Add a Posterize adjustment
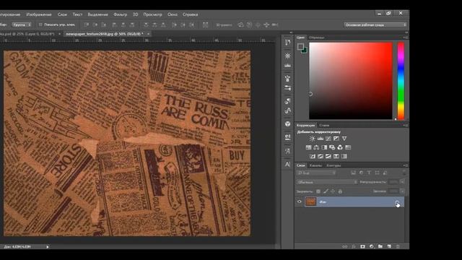Viewport: 462px width, 260px height. click(321, 156)
